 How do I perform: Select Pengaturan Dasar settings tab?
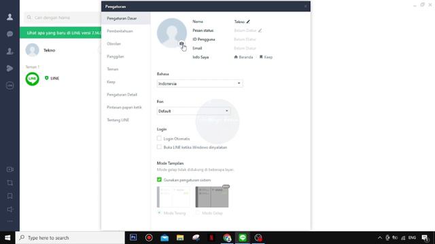(x=126, y=18)
